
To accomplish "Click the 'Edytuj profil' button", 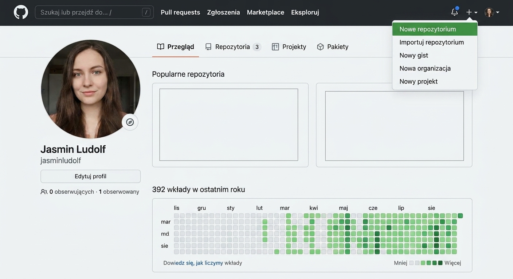I will pyautogui.click(x=91, y=176).
